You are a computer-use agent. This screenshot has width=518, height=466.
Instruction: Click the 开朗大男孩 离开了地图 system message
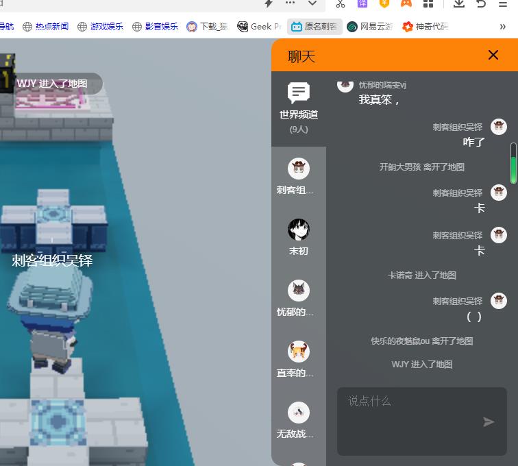422,167
